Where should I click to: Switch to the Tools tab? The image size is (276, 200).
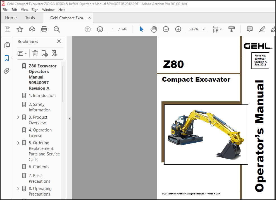tap(30, 18)
